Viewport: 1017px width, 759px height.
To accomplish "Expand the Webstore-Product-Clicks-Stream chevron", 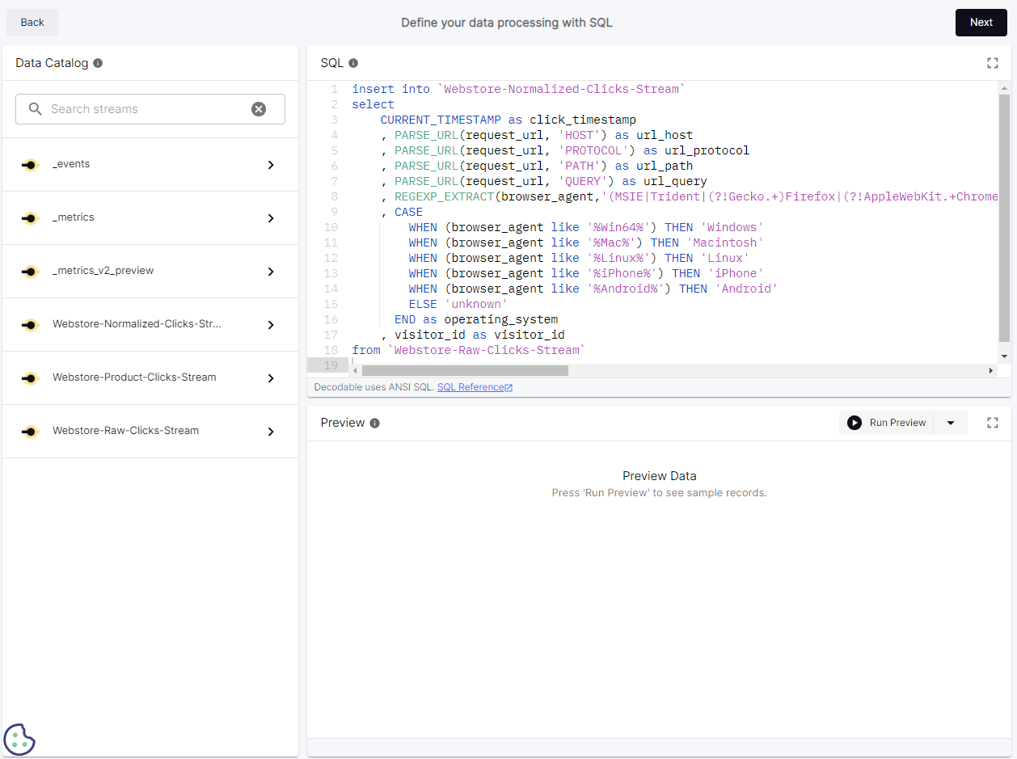I will pos(271,378).
